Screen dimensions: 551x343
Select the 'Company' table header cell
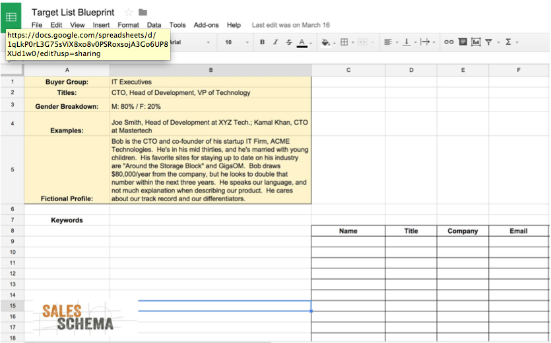pyautogui.click(x=463, y=231)
